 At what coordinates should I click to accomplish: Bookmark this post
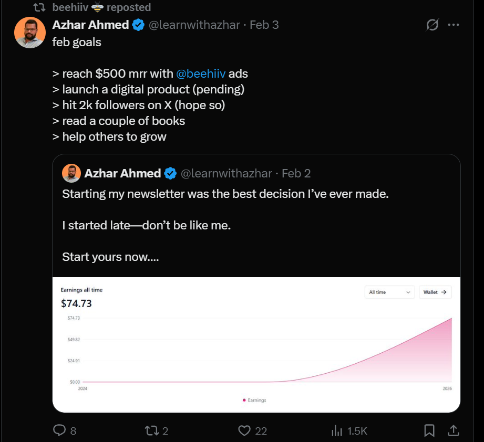[429, 430]
